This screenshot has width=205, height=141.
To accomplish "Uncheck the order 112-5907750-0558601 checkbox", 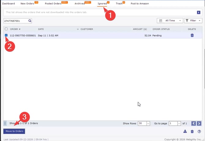I will click(x=6, y=35).
